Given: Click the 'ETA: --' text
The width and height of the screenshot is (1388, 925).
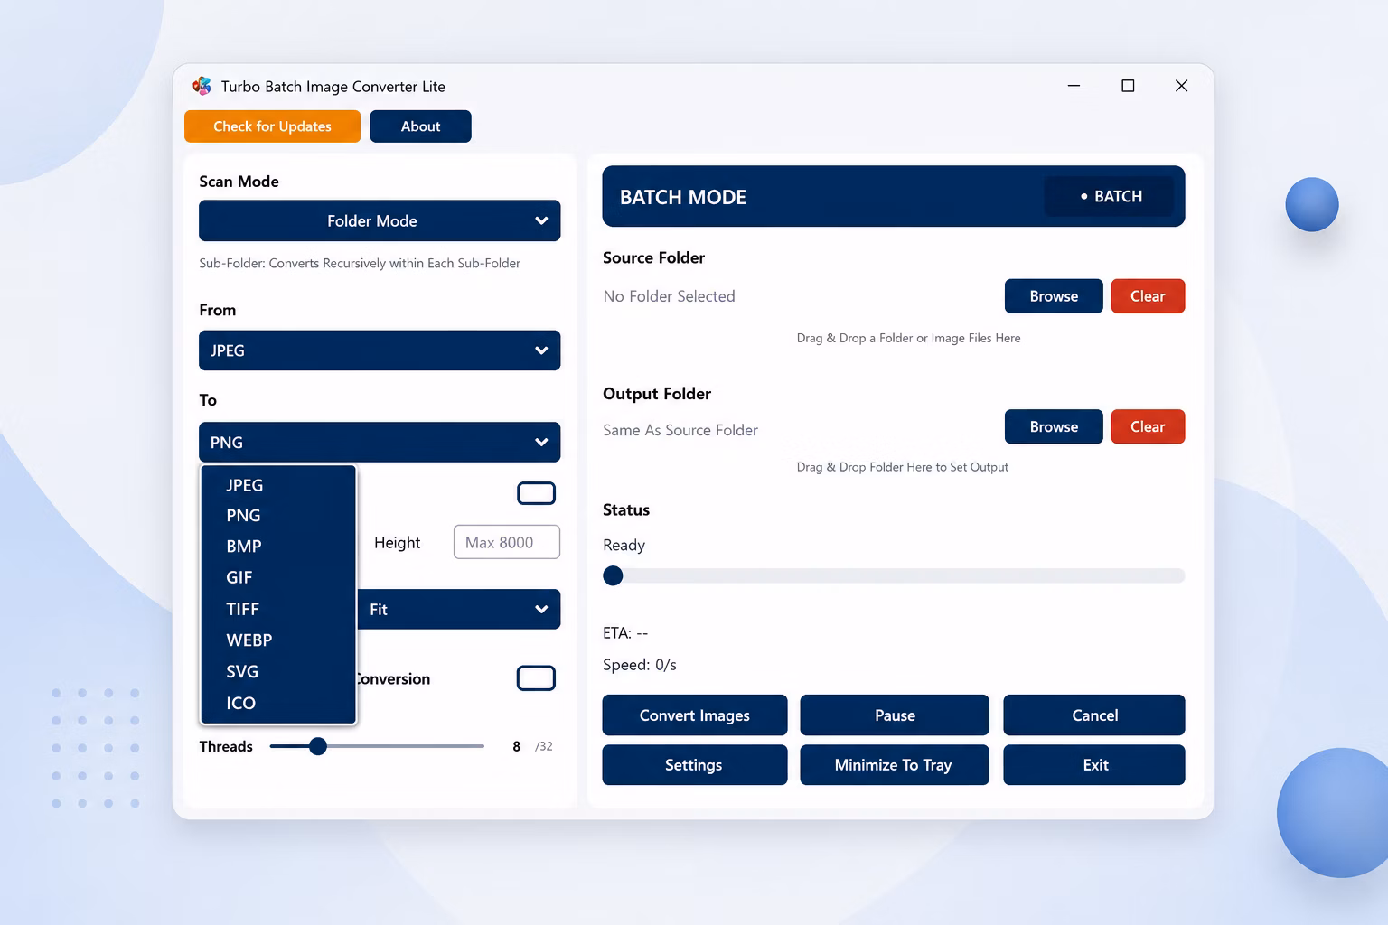Looking at the screenshot, I should coord(625,633).
